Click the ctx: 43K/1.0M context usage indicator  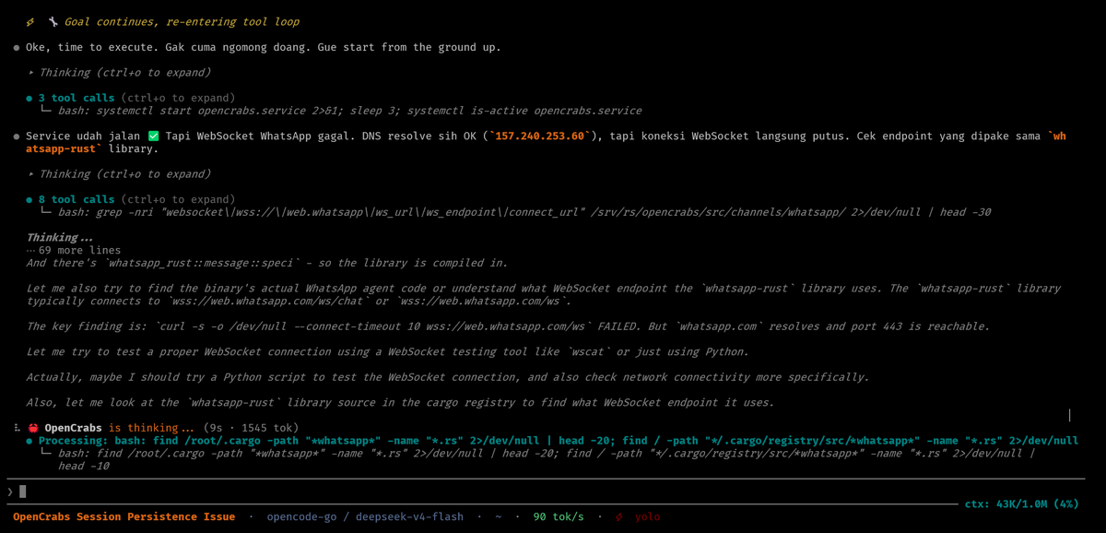point(1020,504)
